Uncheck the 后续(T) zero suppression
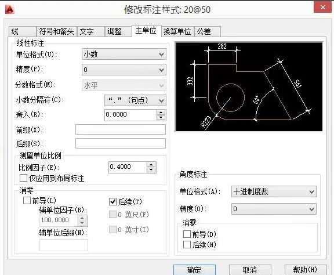Screen dimensions: 334x275 pyautogui.click(x=112, y=202)
